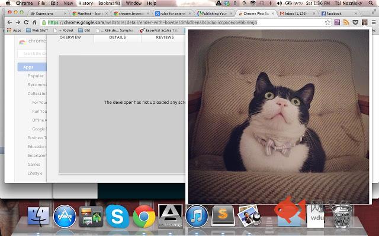Select the OVERVIEW tab in Web Store
Screen dimensions: 379x236
tap(70, 38)
